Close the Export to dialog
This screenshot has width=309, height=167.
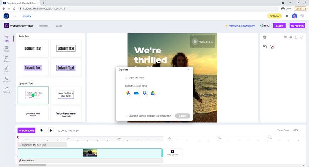pyautogui.click(x=188, y=69)
